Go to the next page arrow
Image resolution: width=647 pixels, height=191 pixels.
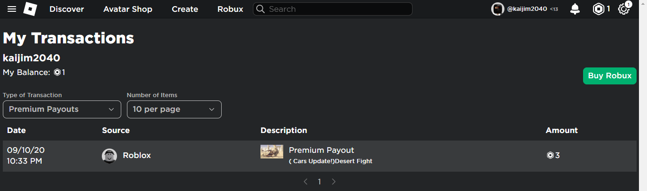[x=333, y=182]
